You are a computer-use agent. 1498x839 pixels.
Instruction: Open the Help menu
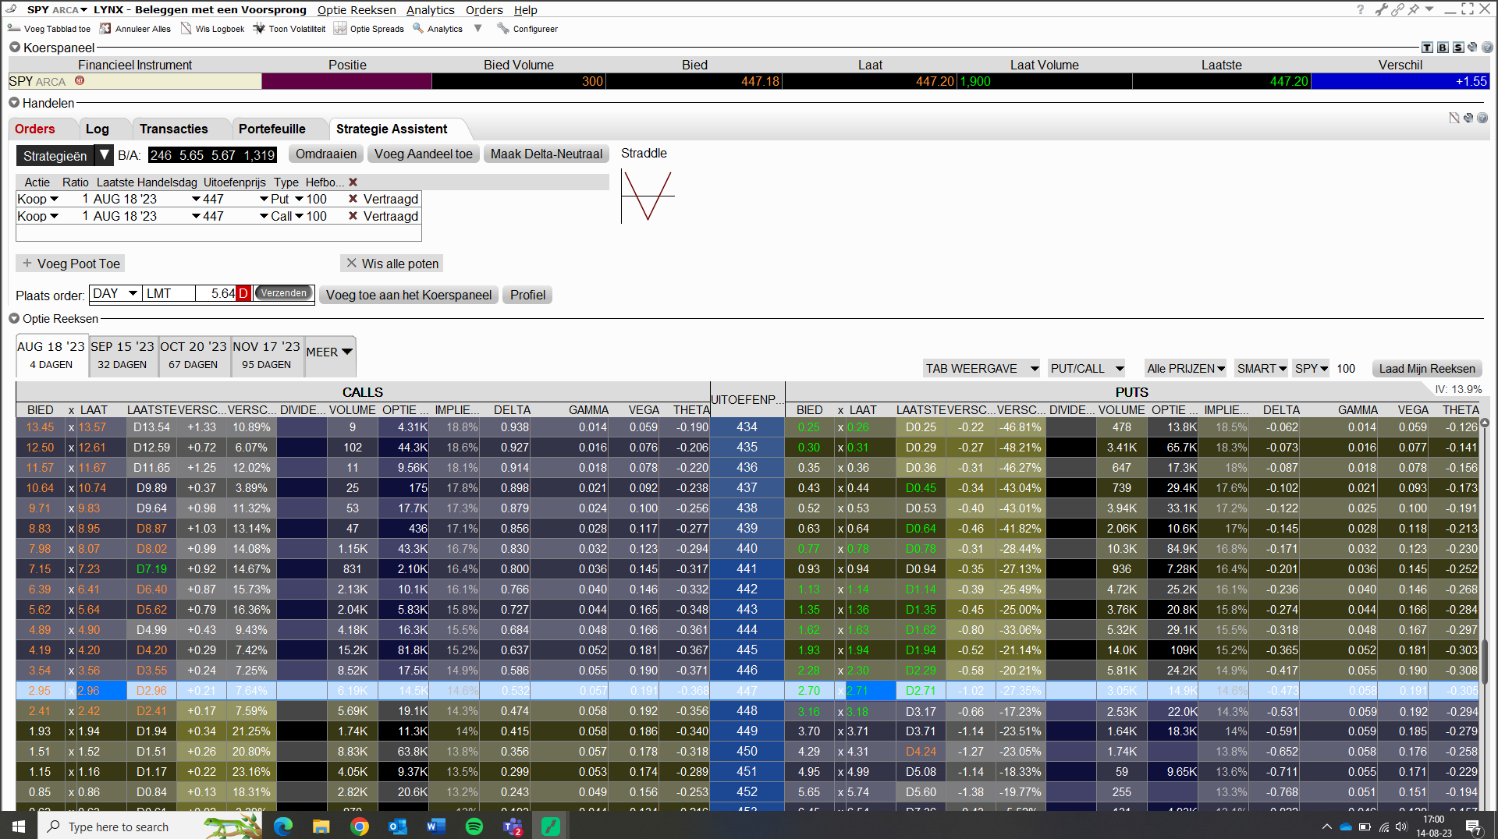pyautogui.click(x=525, y=9)
